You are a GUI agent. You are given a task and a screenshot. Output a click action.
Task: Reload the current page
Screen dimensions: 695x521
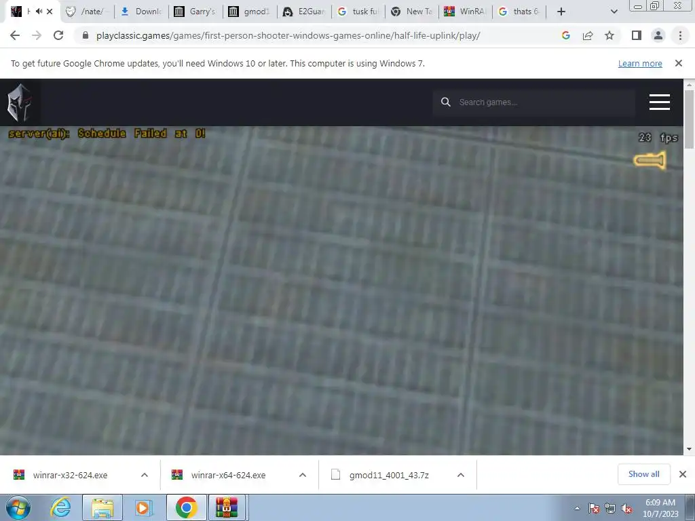tap(58, 35)
